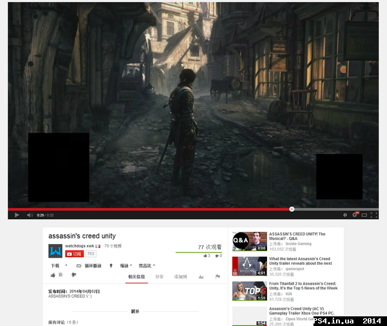Open the 宽高比 aspect ratio dropdown
Image resolution: width=387 pixels, height=326 pixels.
(x=146, y=265)
